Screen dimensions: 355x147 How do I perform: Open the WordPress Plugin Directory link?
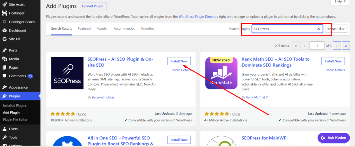pos(198,17)
